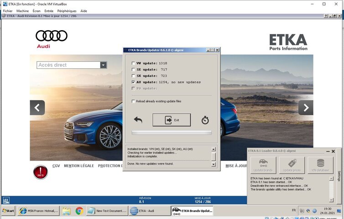Open the CGV link
Image resolution: width=344 pixels, height=219 pixels.
pyautogui.click(x=56, y=166)
